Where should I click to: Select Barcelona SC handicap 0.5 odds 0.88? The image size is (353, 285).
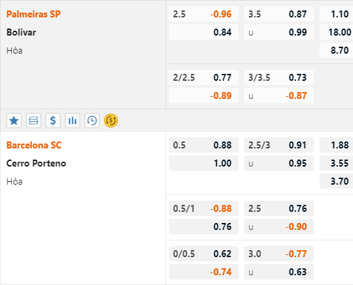click(x=204, y=145)
